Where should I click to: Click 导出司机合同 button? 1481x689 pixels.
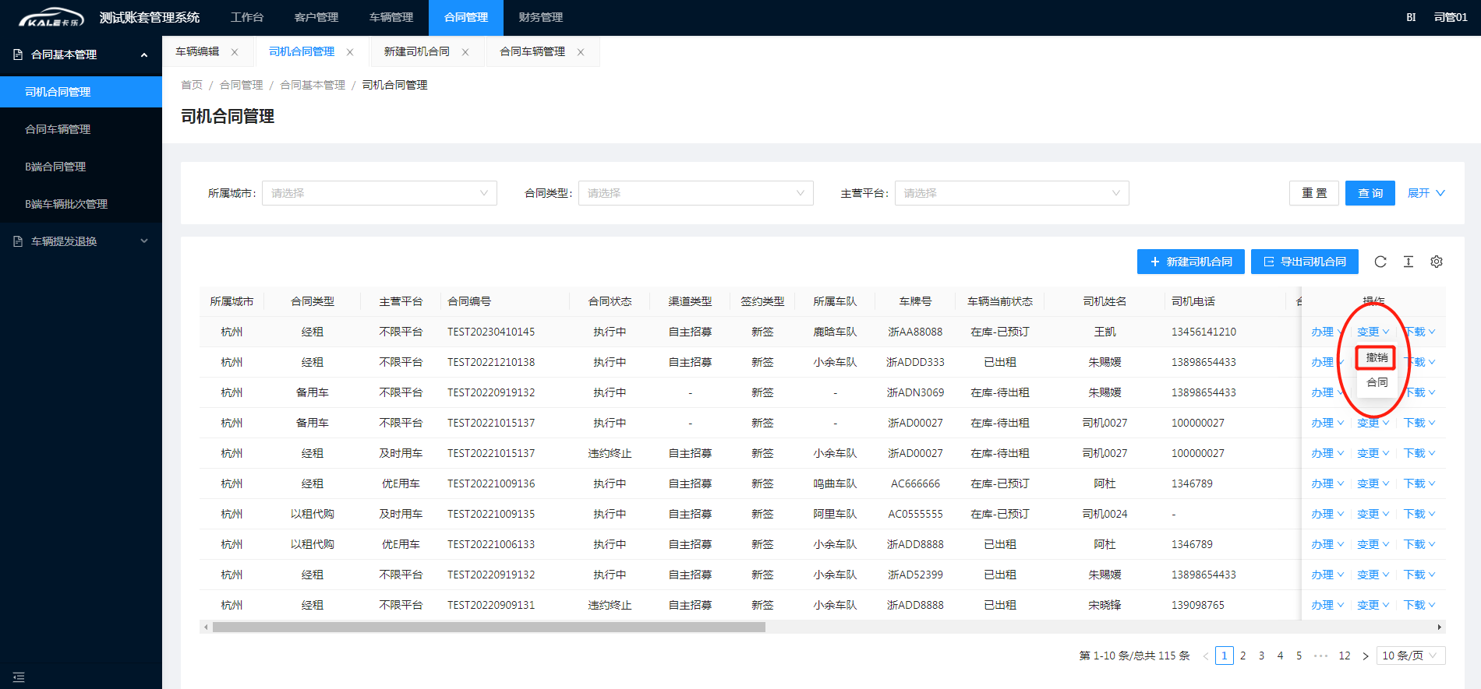pyautogui.click(x=1305, y=262)
